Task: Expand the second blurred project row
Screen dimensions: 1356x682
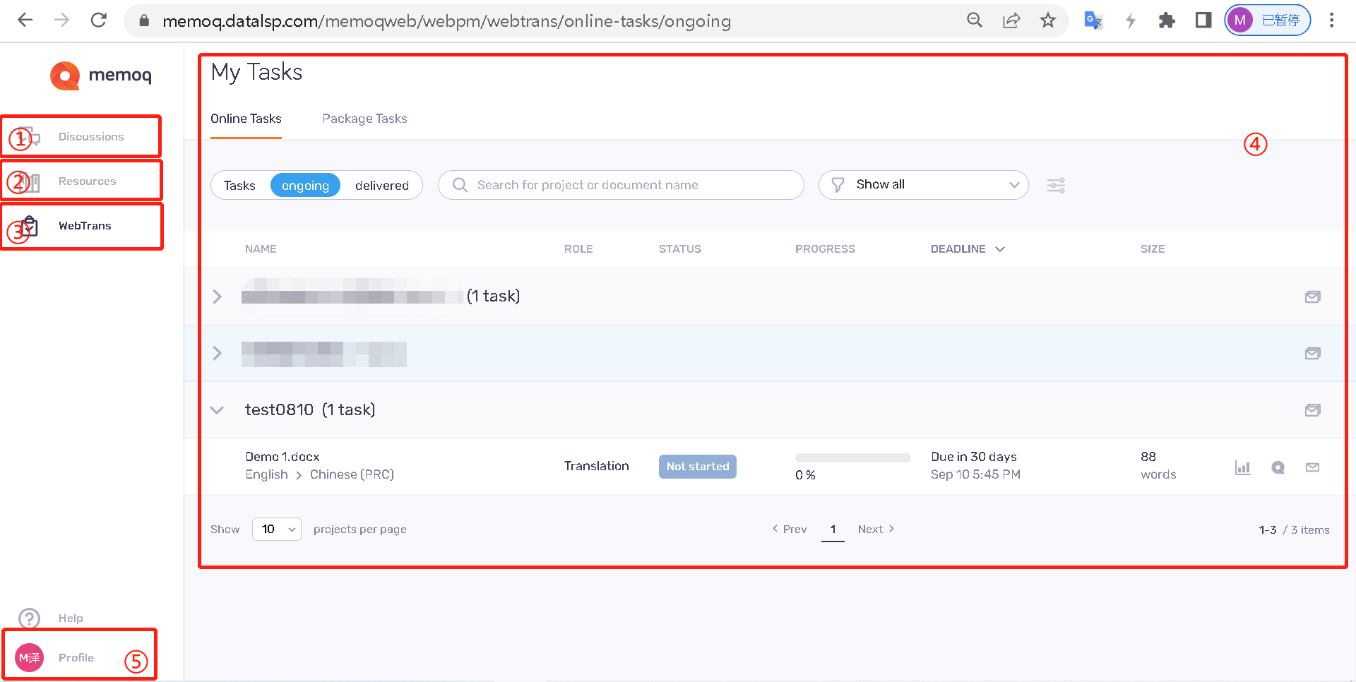Action: 218,353
